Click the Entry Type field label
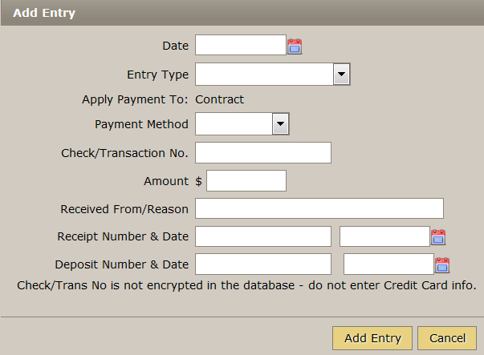This screenshot has height=355, width=484. tap(158, 75)
